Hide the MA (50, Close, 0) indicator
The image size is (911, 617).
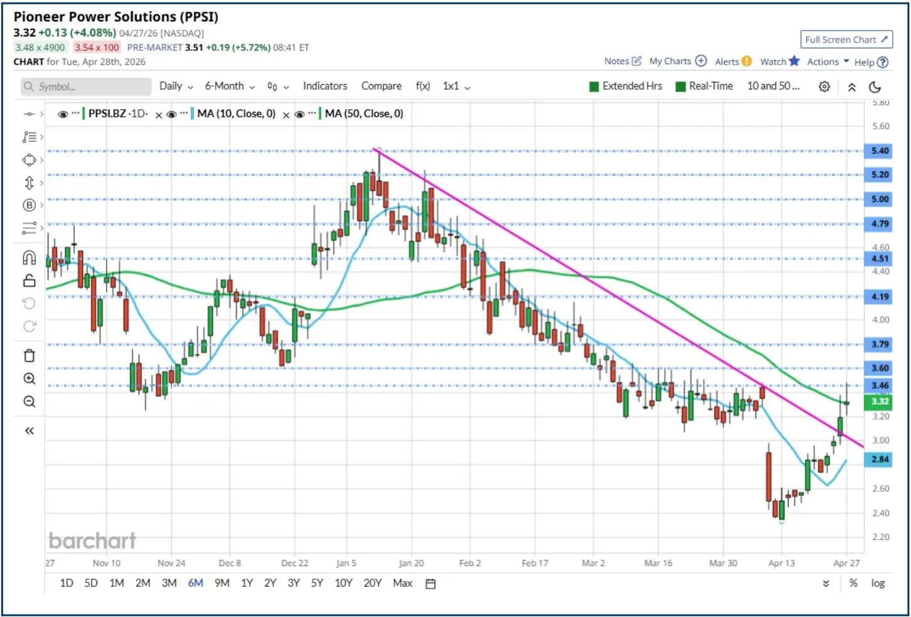pyautogui.click(x=299, y=114)
